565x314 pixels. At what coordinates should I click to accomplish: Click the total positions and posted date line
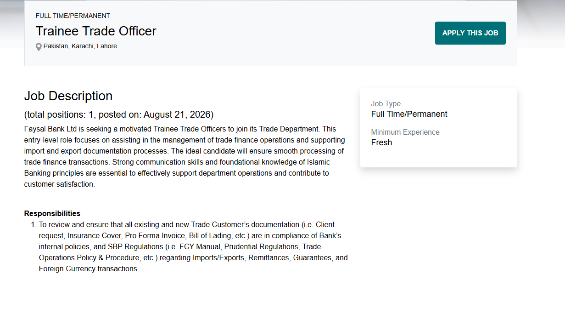(x=119, y=114)
